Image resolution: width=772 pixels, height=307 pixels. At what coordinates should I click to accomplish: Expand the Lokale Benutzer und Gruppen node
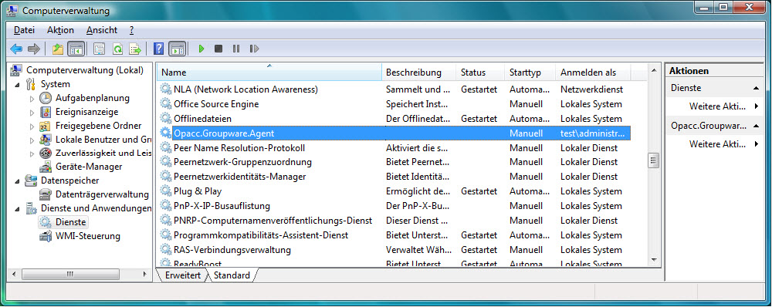pyautogui.click(x=32, y=140)
